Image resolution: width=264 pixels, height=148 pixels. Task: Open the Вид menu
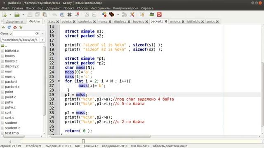[40, 8]
